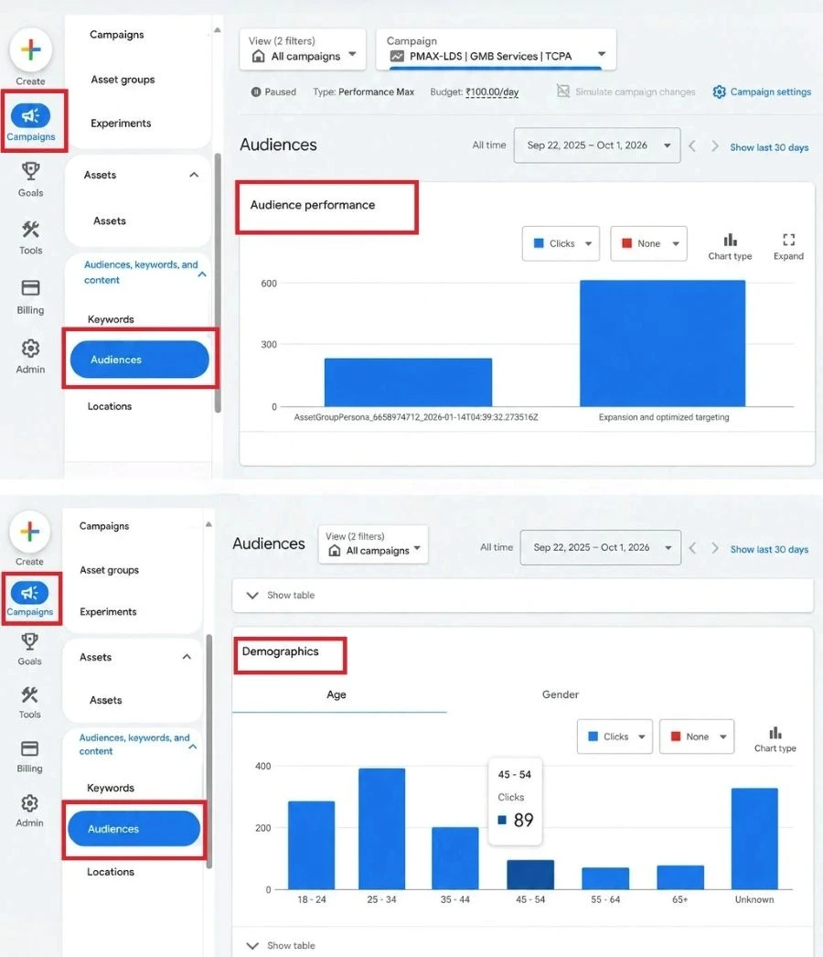
Task: Collapse Audiences, keywords, and content bottom sidebar
Action: point(193,747)
